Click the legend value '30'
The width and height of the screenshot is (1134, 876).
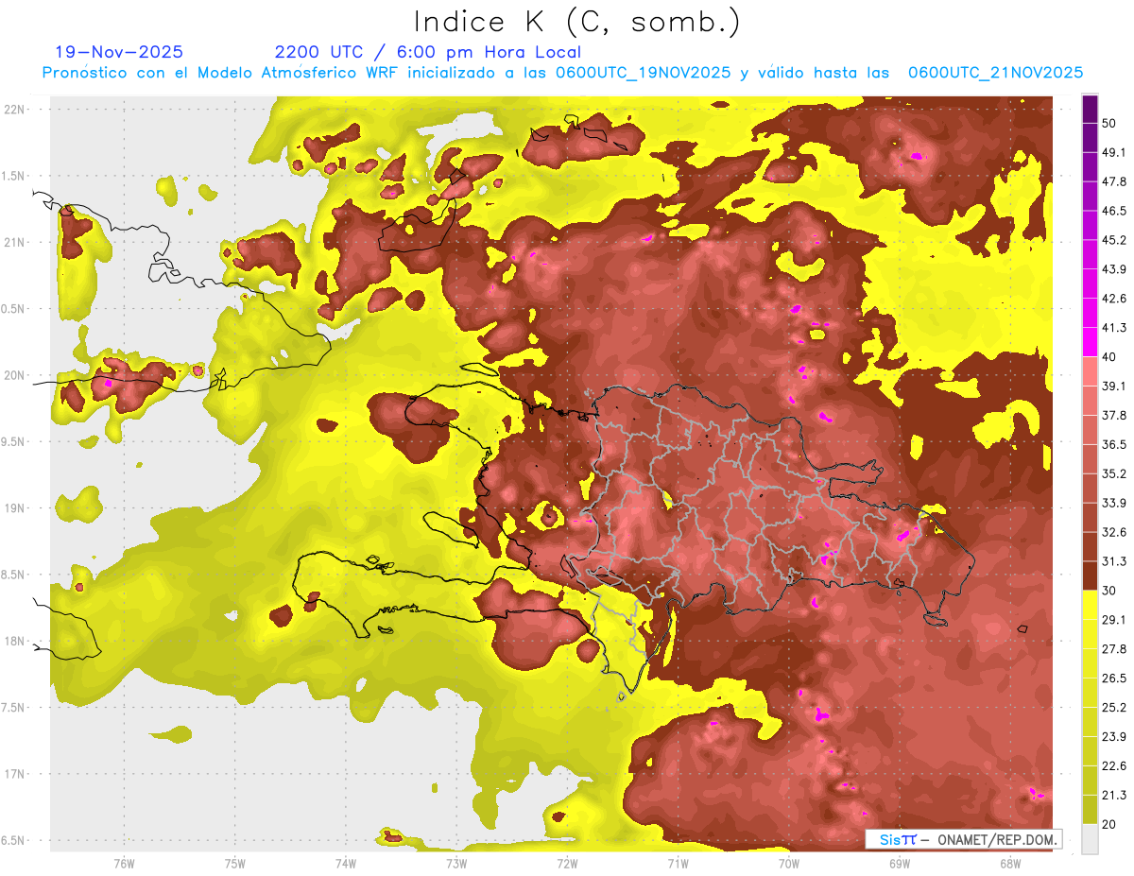click(x=1110, y=591)
